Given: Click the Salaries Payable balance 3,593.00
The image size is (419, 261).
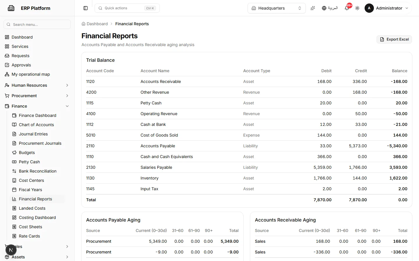Looking at the screenshot, I should [x=398, y=167].
